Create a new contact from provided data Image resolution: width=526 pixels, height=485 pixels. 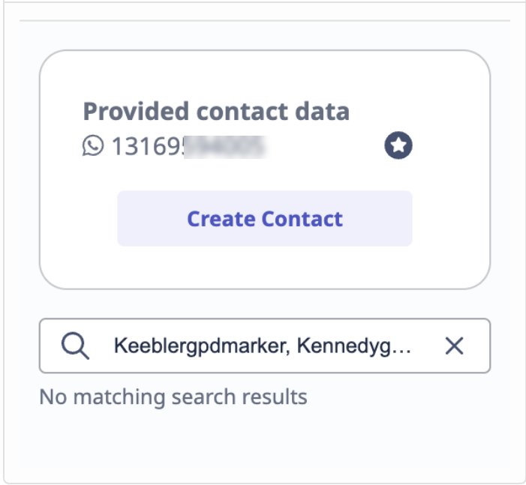[x=265, y=219]
